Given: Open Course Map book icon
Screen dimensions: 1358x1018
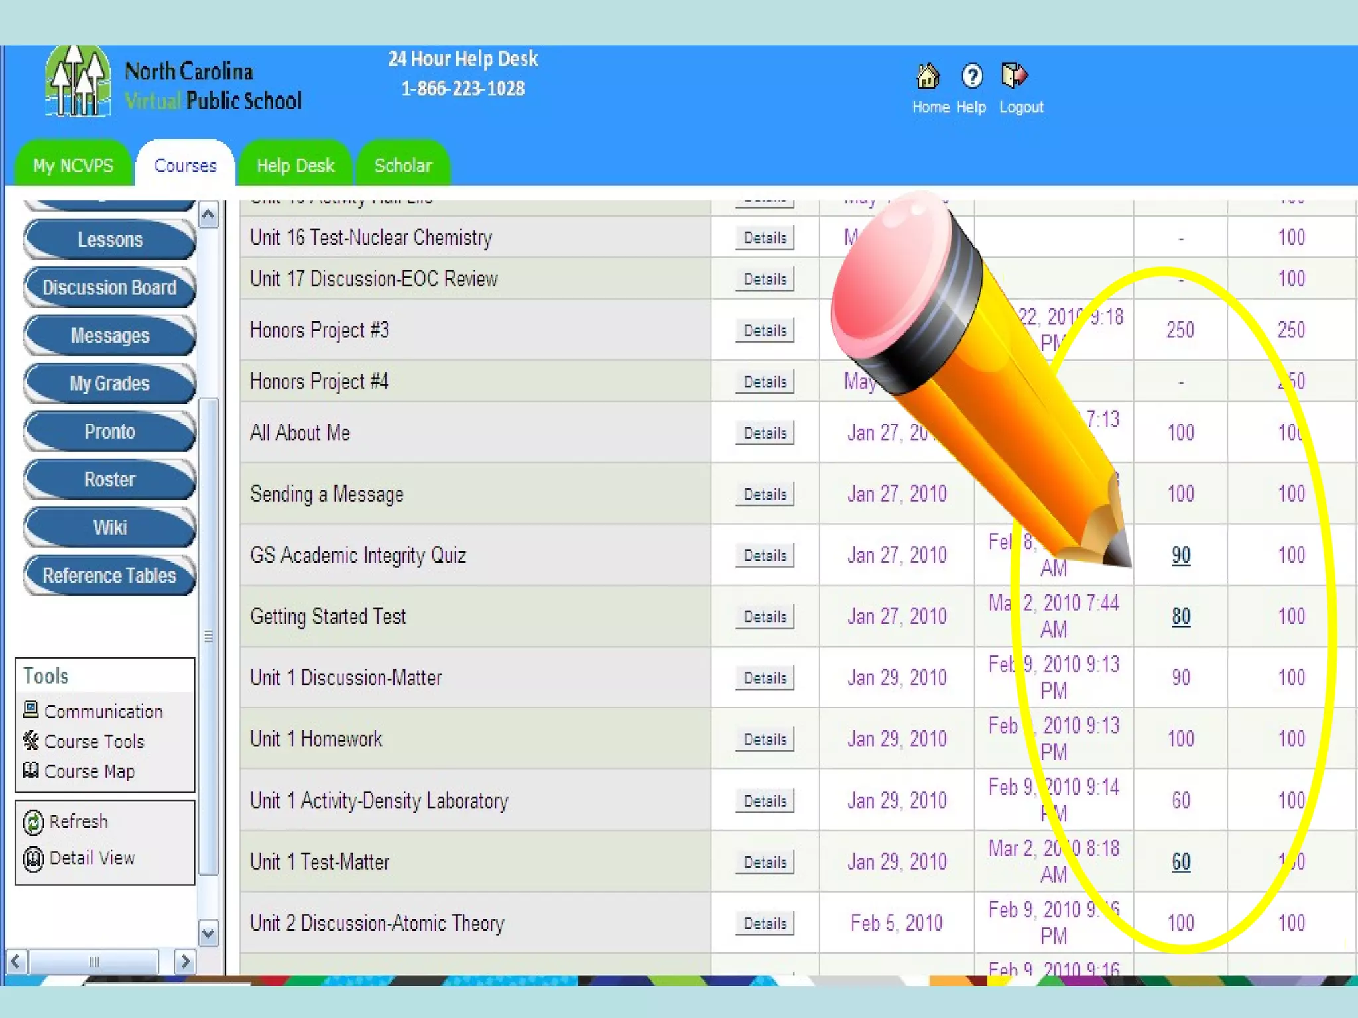Looking at the screenshot, I should coord(31,770).
